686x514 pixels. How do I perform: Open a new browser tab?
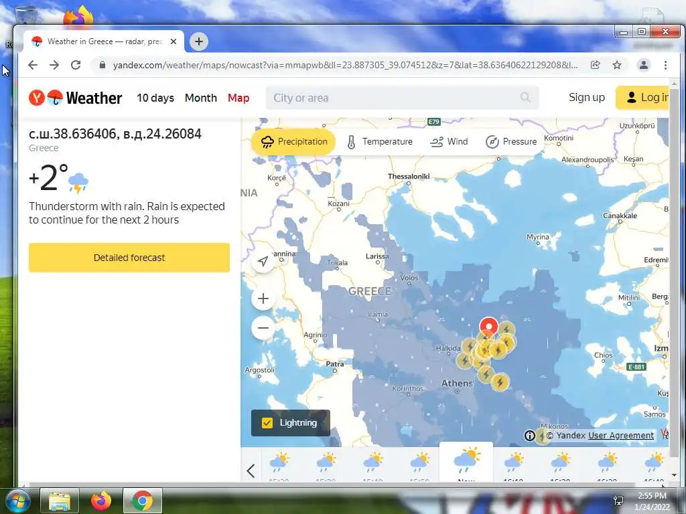click(x=198, y=41)
